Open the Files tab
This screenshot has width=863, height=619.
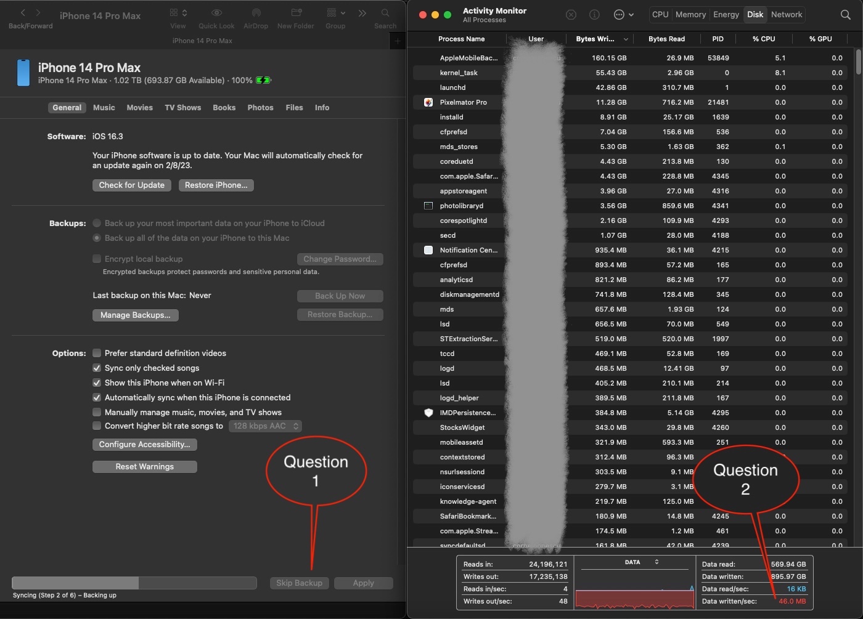295,108
